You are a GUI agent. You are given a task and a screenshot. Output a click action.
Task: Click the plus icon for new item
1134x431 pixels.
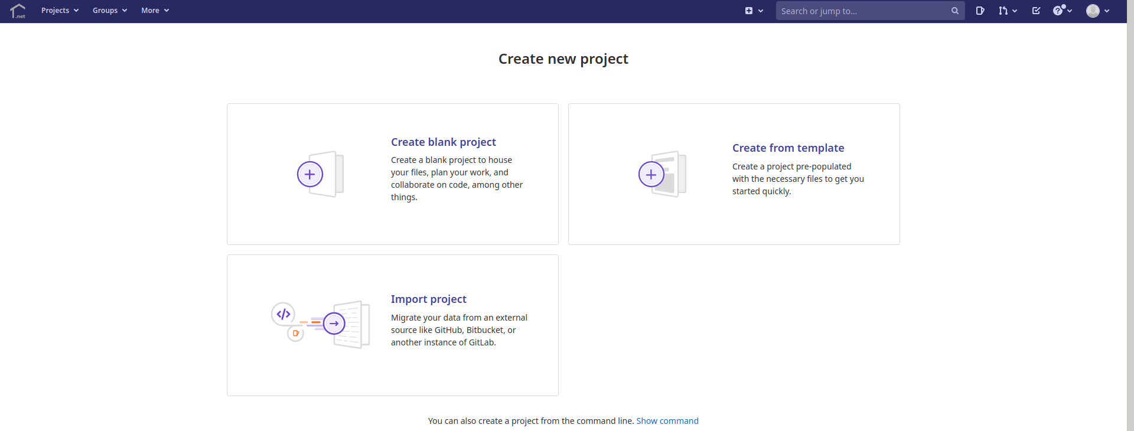[x=749, y=11]
